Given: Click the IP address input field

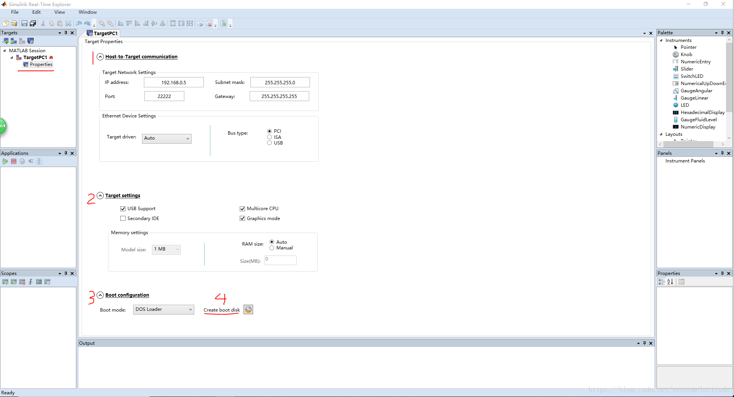Looking at the screenshot, I should (174, 82).
